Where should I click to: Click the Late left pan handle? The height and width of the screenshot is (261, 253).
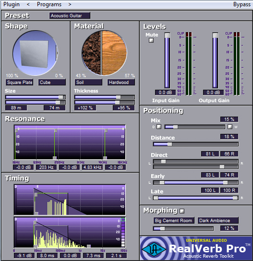pyautogui.click(x=156, y=198)
